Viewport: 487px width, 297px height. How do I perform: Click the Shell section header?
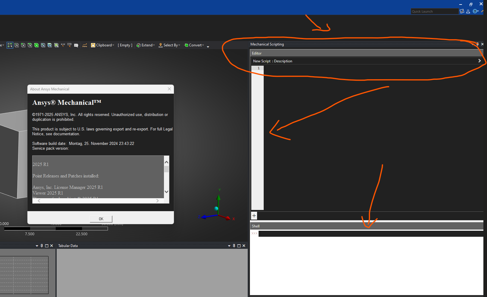tap(366, 226)
